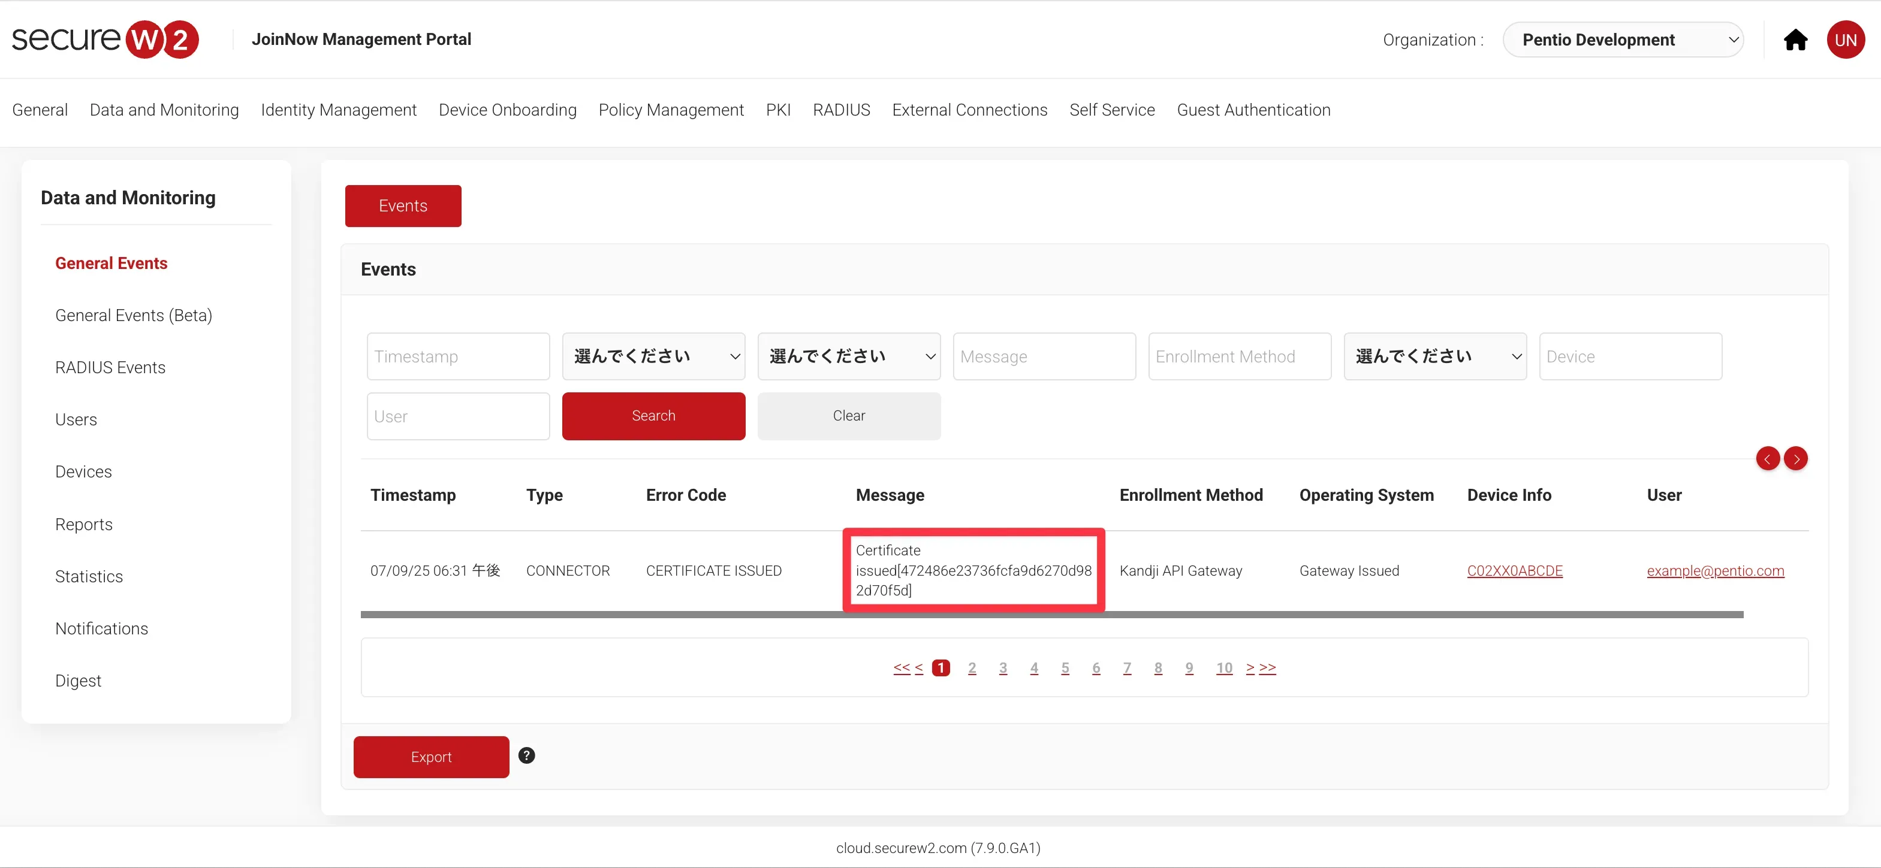Click the Export button
1881x868 pixels.
coord(431,757)
